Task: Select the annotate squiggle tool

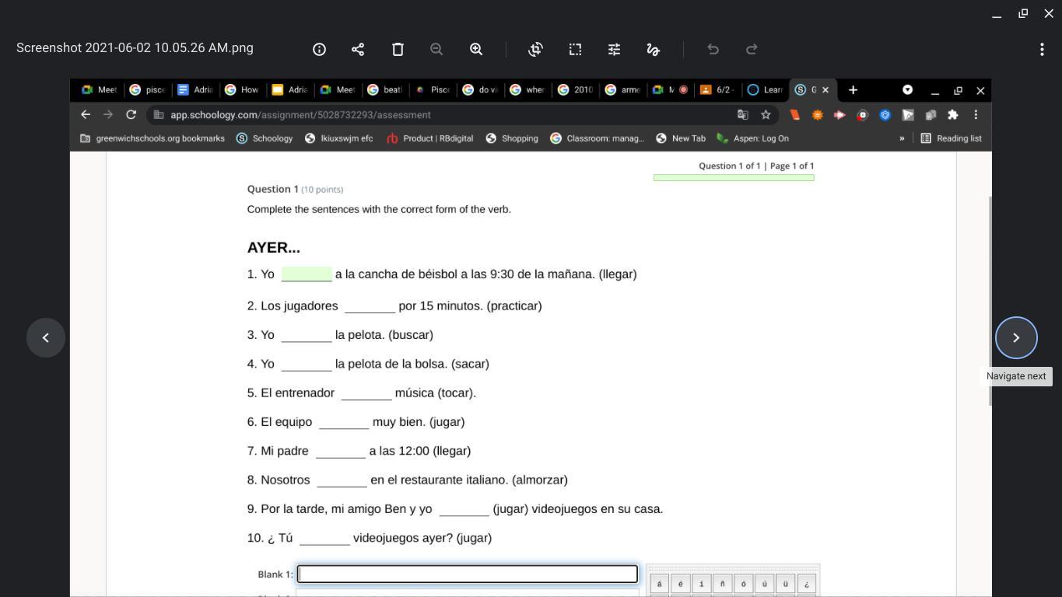Action: tap(654, 49)
